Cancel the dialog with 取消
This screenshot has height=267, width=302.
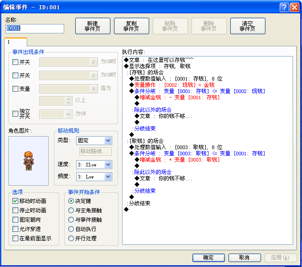pyautogui.click(x=245, y=258)
